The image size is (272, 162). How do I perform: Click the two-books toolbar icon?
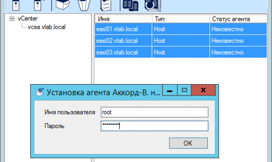click(x=130, y=5)
